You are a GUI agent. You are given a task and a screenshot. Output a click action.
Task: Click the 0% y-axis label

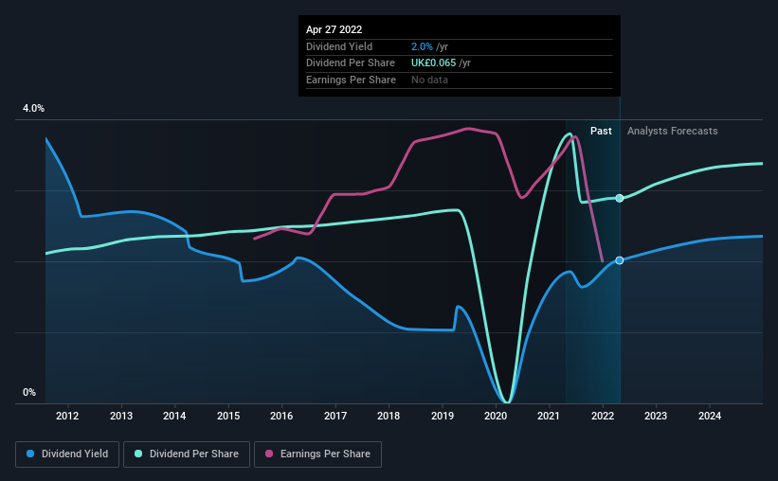pyautogui.click(x=29, y=392)
